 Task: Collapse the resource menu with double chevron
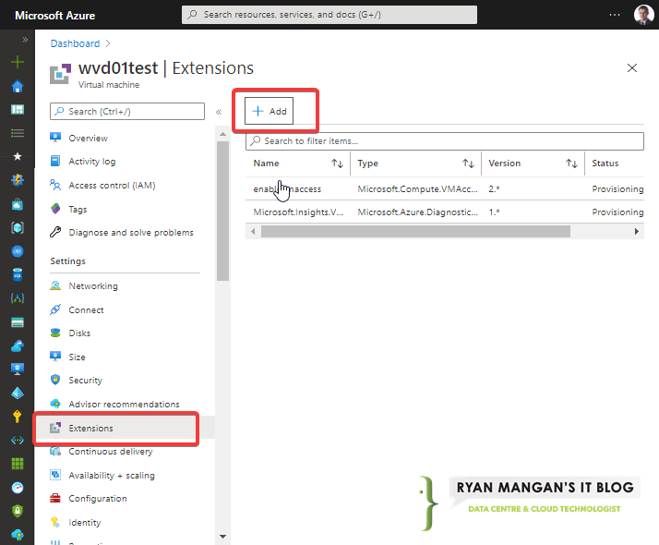pyautogui.click(x=219, y=112)
